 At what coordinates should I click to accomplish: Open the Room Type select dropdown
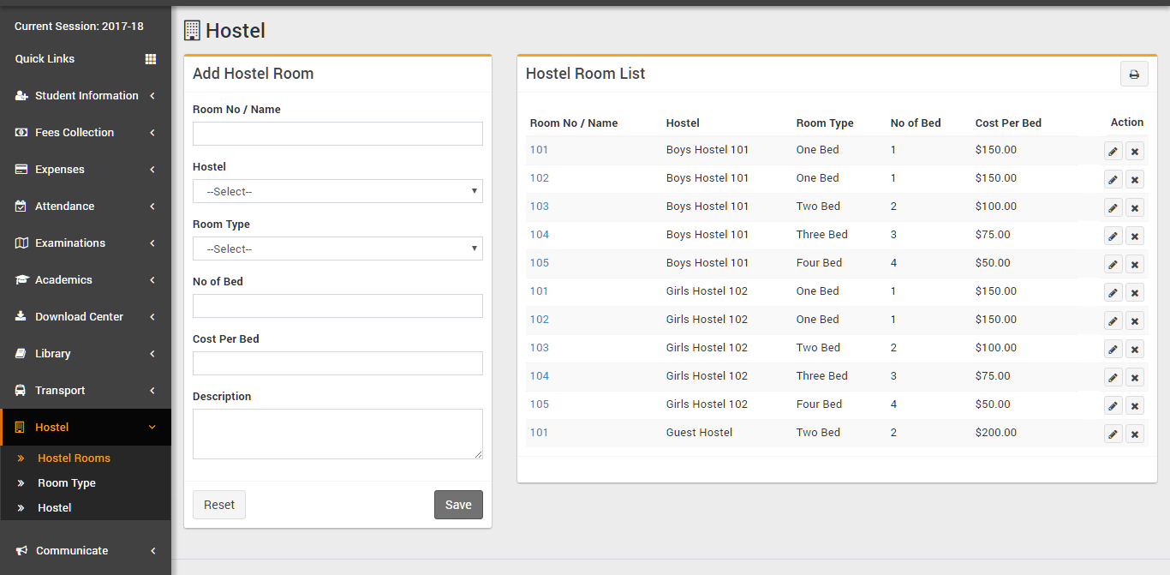(337, 249)
